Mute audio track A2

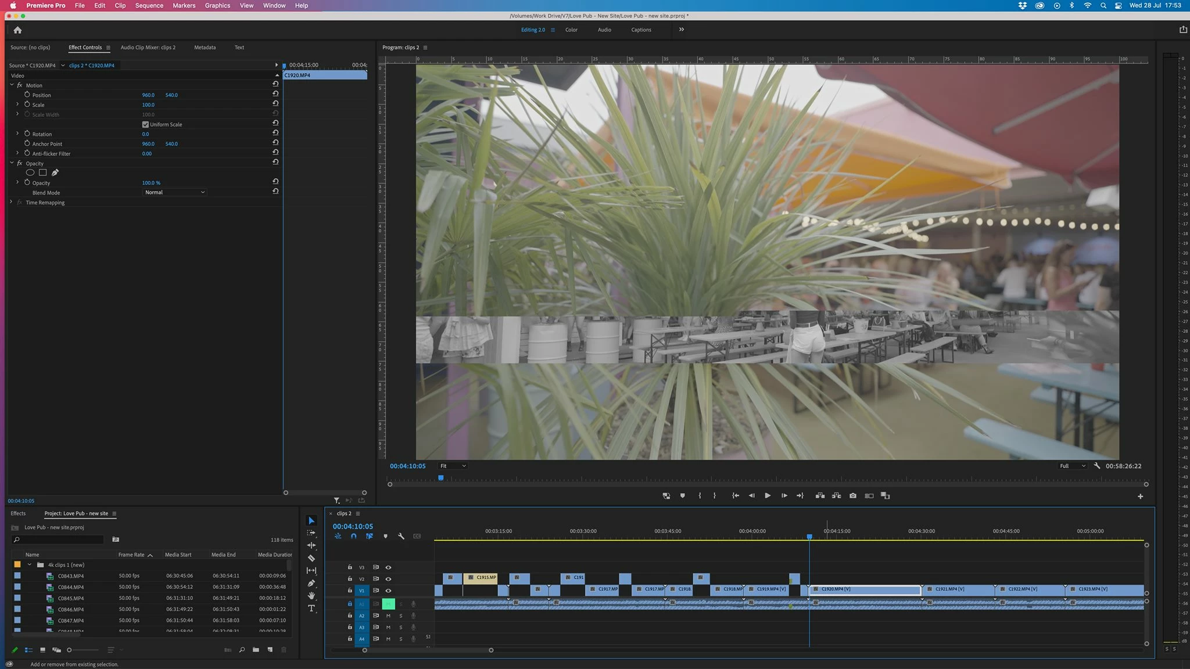(388, 616)
